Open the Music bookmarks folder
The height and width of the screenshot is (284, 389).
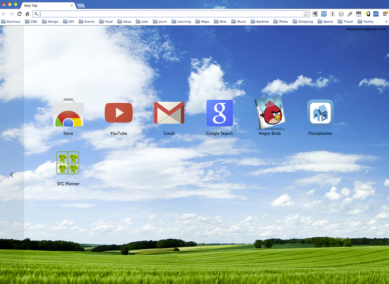[239, 22]
